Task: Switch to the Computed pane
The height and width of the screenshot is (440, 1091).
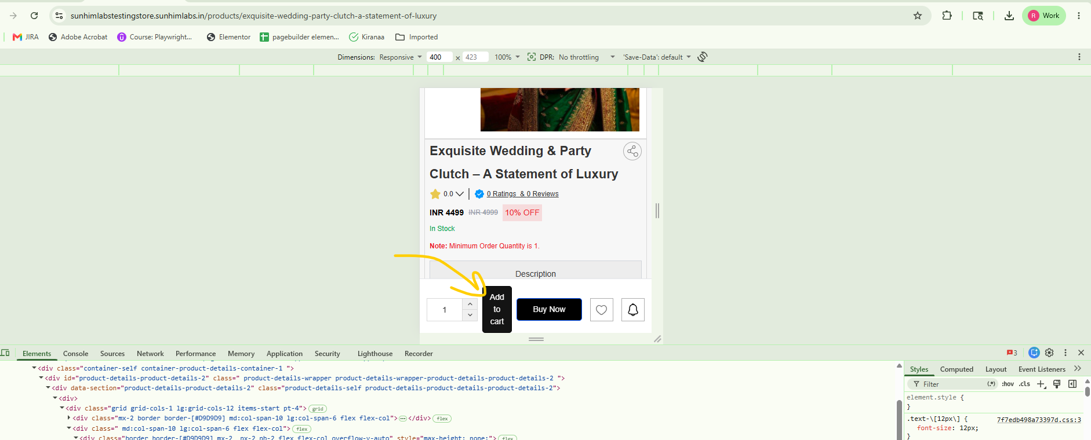Action: click(x=957, y=369)
